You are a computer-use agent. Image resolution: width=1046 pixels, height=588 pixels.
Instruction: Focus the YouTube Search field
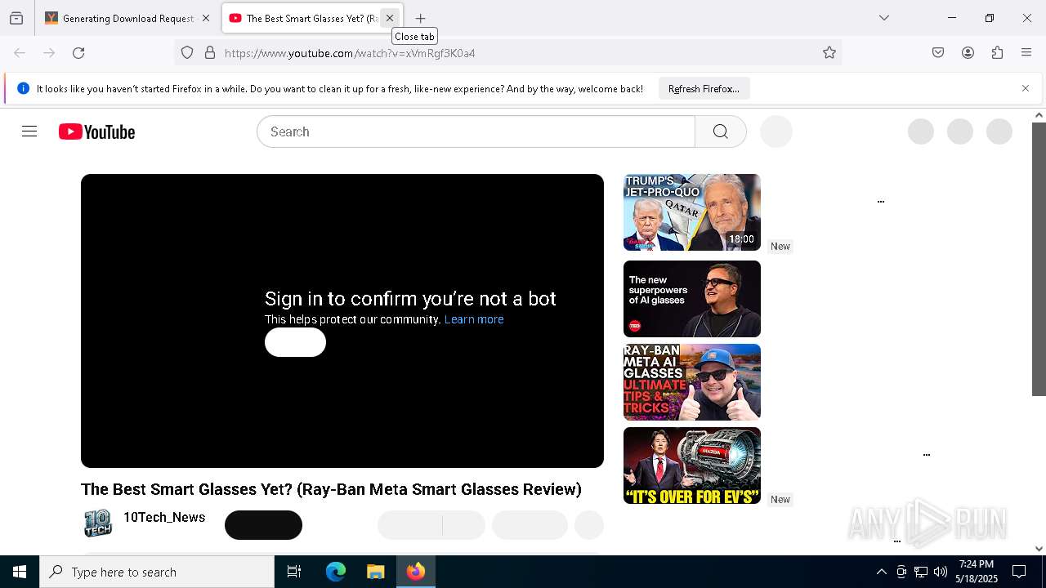476,131
